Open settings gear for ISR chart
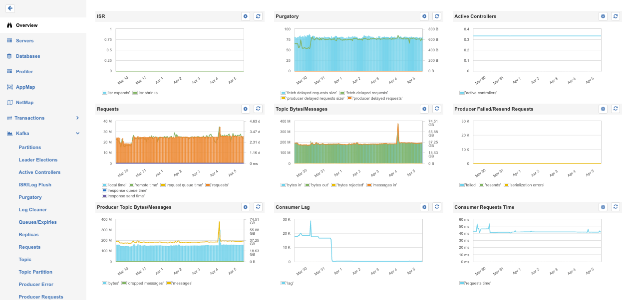The image size is (638, 300). click(245, 16)
